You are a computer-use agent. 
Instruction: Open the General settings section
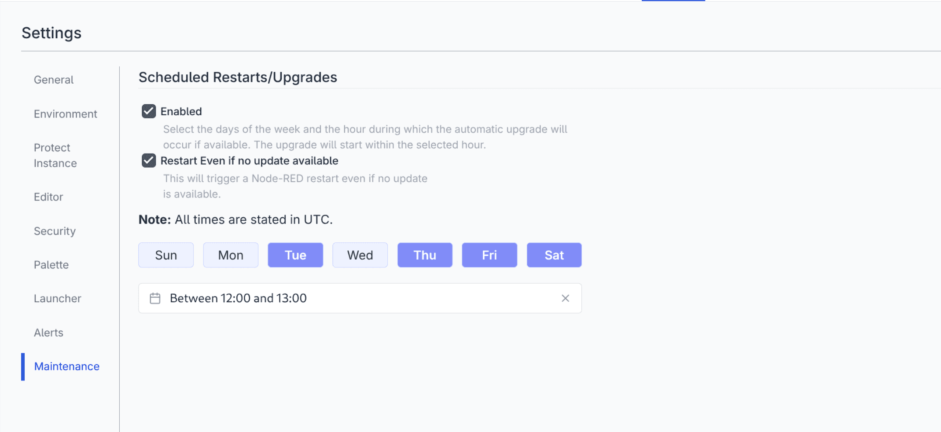coord(53,80)
